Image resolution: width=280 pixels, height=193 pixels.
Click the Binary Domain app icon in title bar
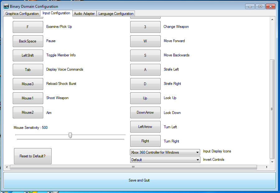[6, 6]
